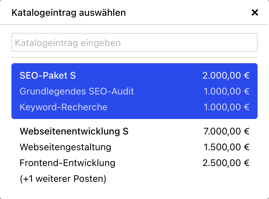Select the SEO-Paket S catalog entry
Screen dimensions: 269x199
48,76
